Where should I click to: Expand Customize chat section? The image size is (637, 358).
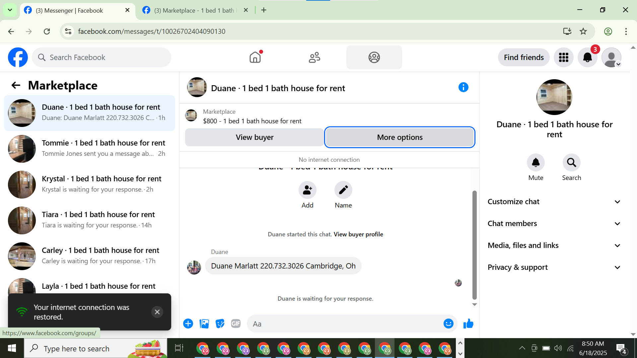pos(554,202)
